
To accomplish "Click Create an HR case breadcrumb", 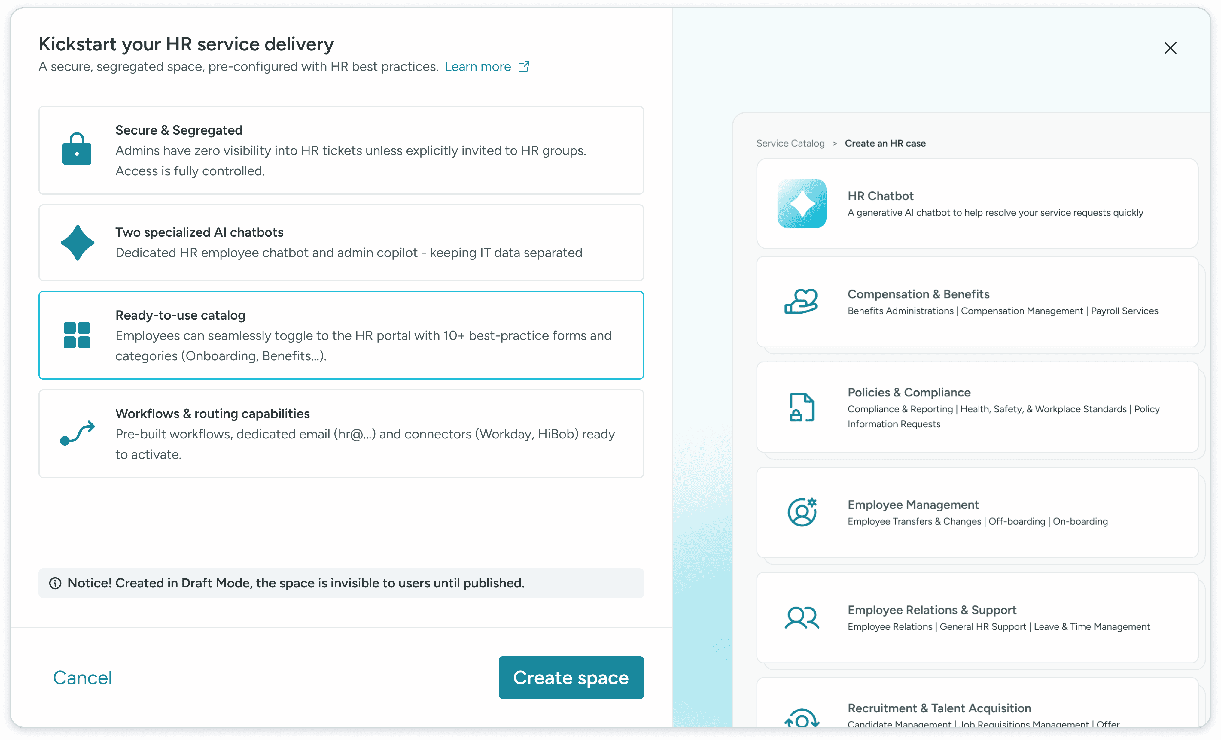I will 885,143.
